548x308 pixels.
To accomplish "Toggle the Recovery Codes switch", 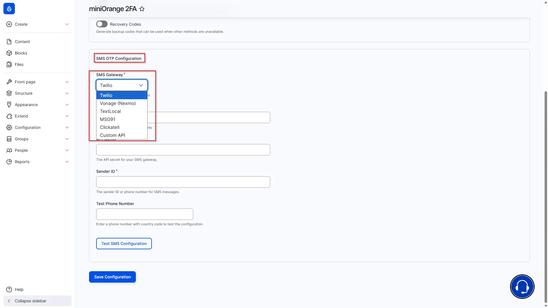I will coord(102,24).
